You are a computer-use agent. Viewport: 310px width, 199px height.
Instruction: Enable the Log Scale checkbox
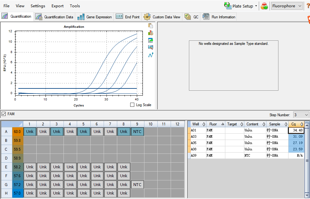(x=132, y=105)
